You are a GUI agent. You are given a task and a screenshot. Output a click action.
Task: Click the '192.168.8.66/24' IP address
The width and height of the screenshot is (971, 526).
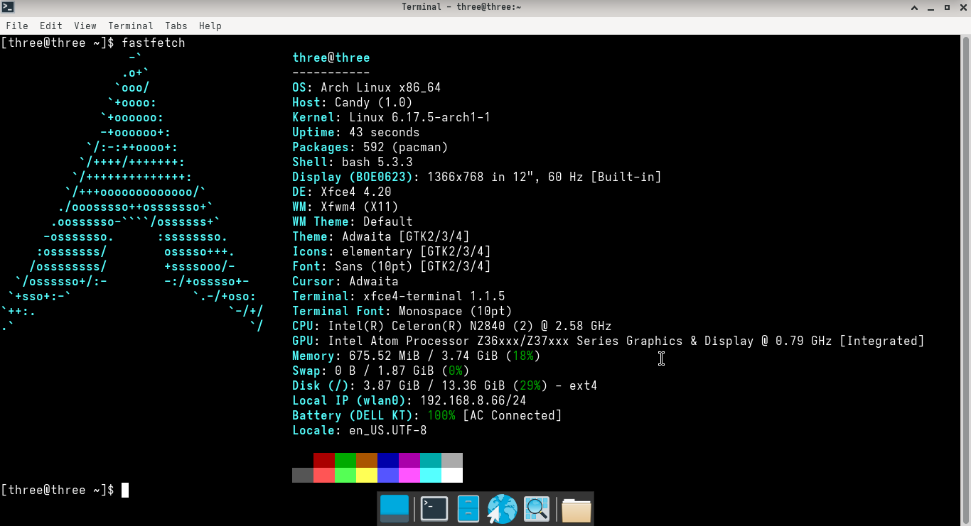(473, 400)
